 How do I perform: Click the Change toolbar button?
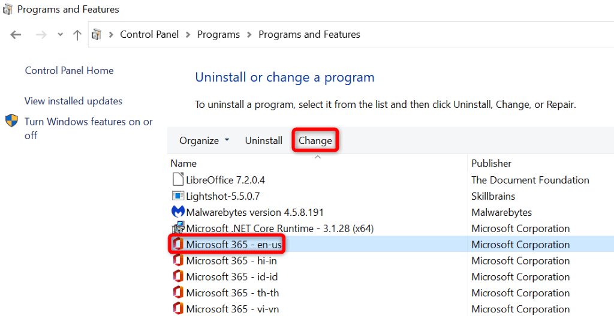click(x=315, y=140)
